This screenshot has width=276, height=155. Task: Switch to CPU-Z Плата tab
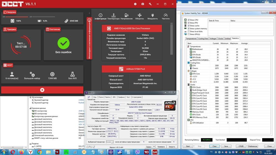pos(101,97)
